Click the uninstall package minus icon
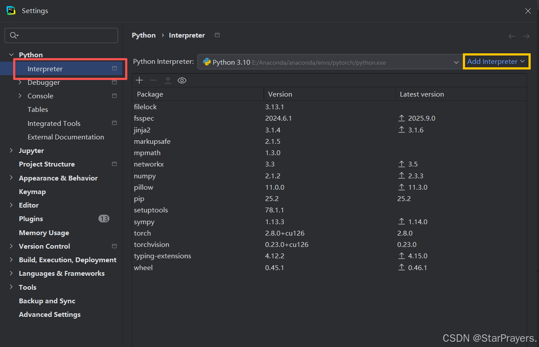 click(153, 80)
